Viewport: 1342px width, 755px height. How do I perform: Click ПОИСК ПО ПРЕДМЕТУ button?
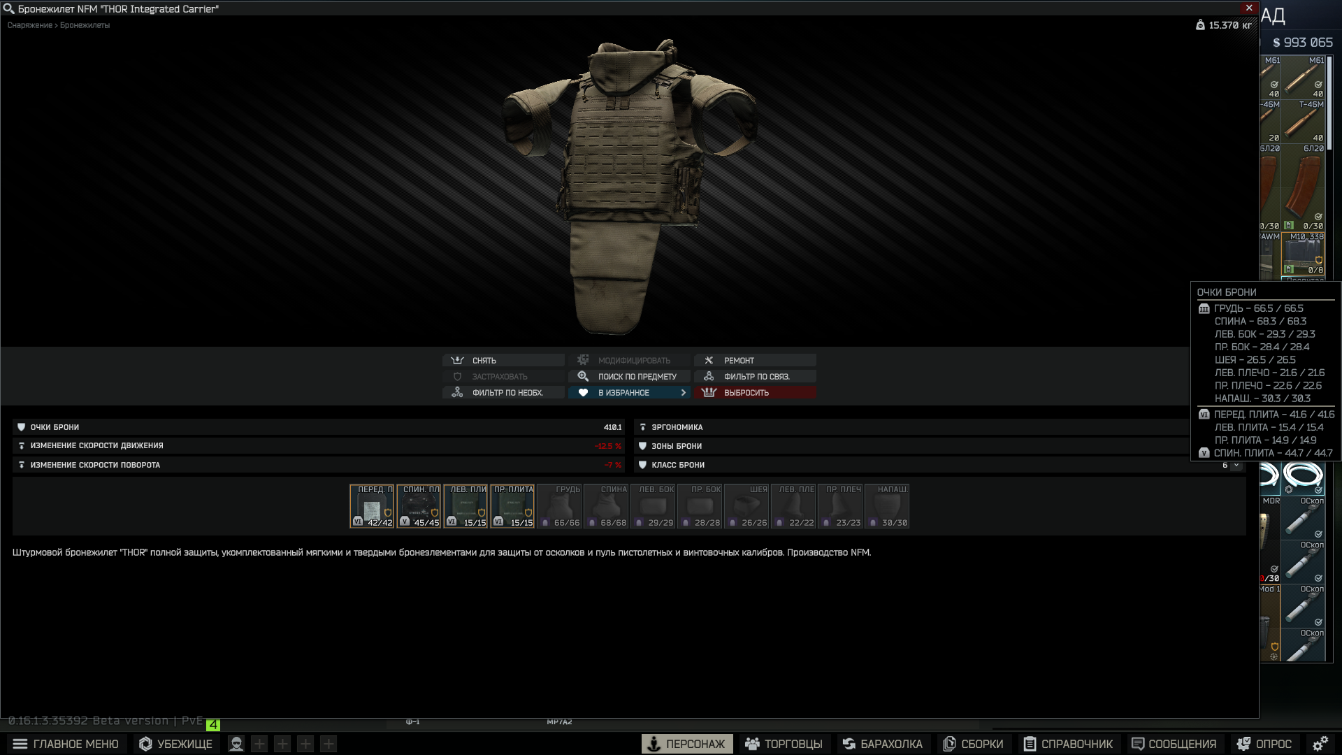tap(629, 377)
